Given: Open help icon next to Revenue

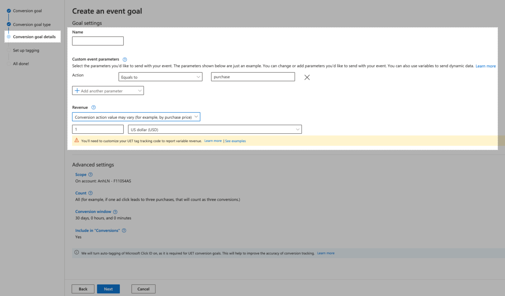Looking at the screenshot, I should point(93,107).
